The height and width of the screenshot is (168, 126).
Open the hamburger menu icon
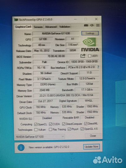[x=98, y=25]
